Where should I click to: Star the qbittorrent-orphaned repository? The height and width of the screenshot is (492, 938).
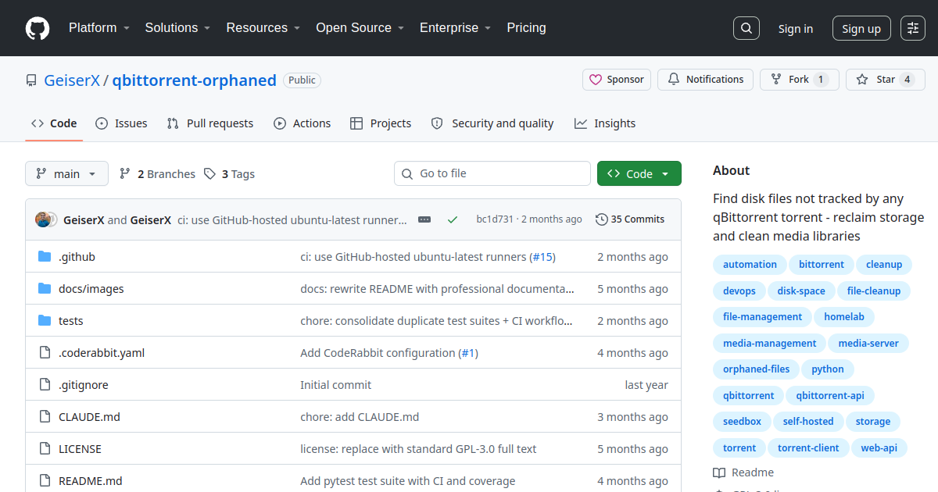pos(886,80)
